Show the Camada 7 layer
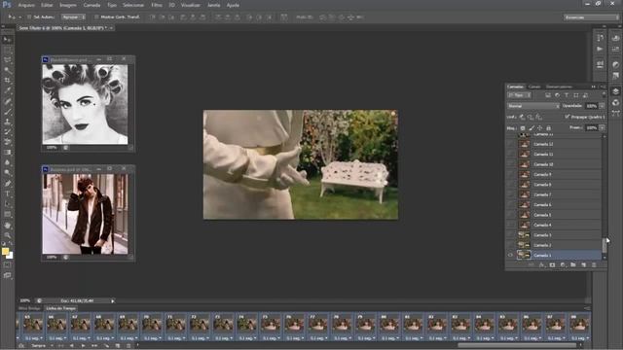Viewport: 623px width, 350px height. [510, 194]
